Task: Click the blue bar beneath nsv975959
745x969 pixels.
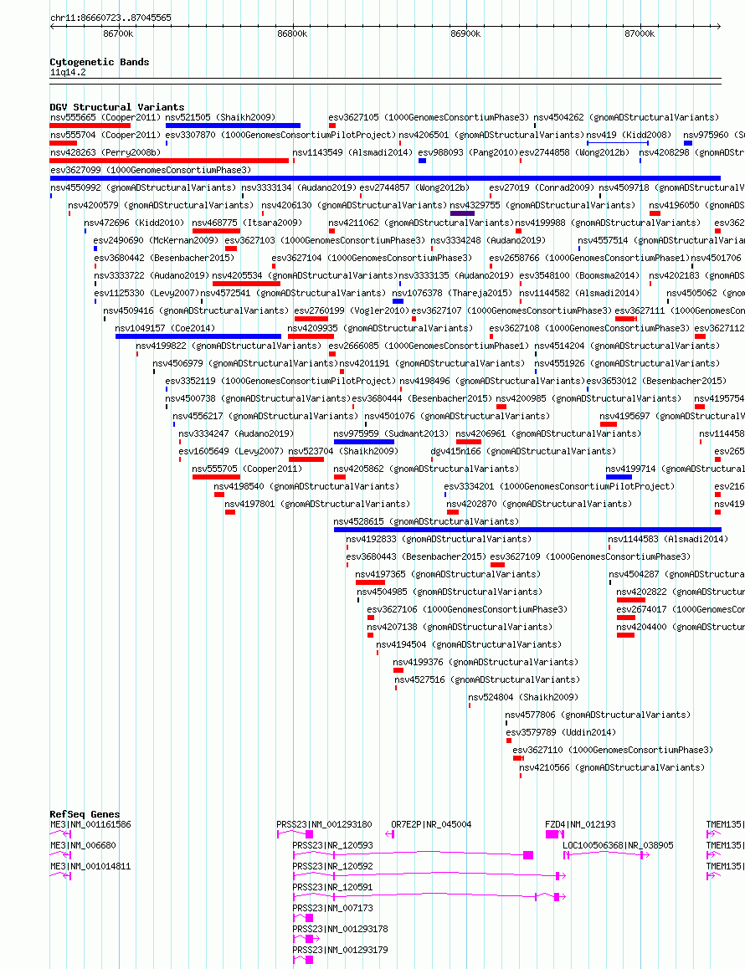Action: coord(363,443)
